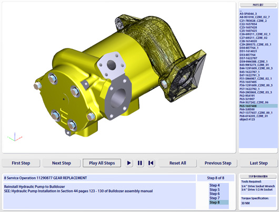Select part A5-5F6044_3
Screen dimensions: 279x212
tap(248, 14)
